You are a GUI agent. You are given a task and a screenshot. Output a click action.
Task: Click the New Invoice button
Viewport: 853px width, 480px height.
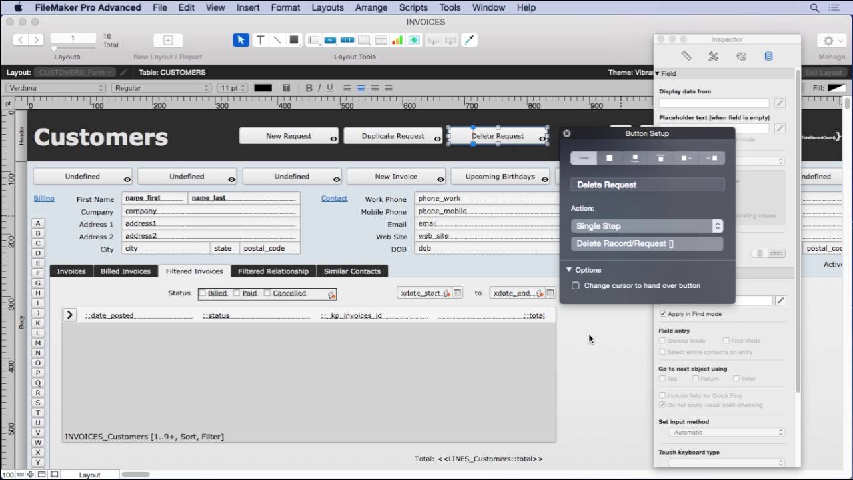pyautogui.click(x=396, y=177)
